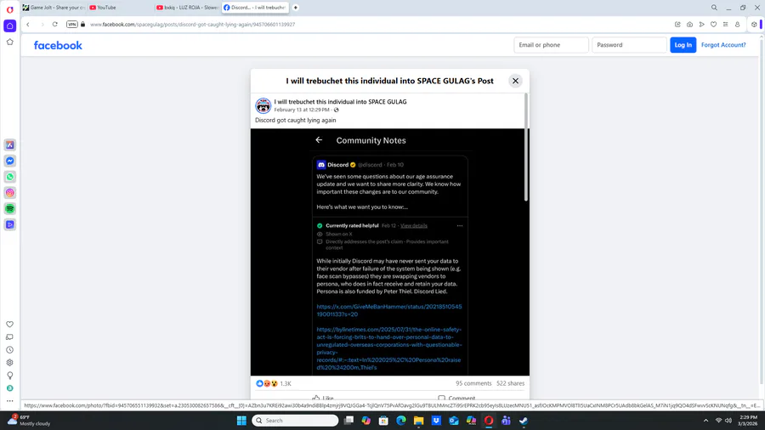765x430 pixels.
Task: Click the facebook logo
Action: (x=58, y=45)
